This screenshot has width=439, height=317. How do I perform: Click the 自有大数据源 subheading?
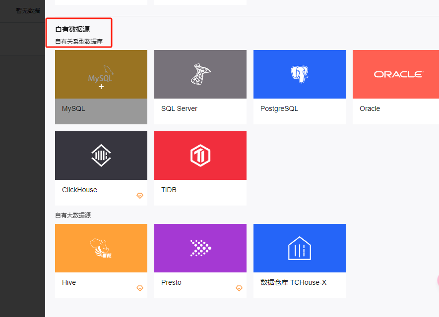click(73, 215)
